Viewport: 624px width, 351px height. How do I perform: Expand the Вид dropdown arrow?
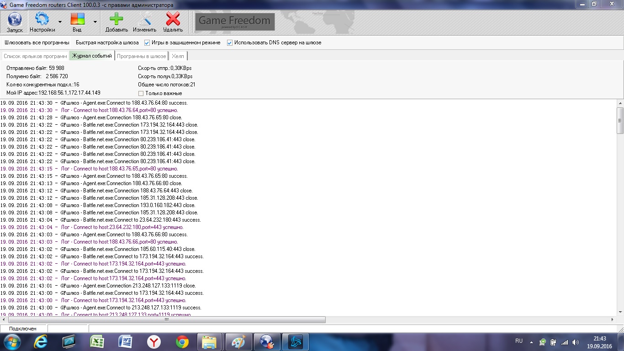tap(95, 21)
